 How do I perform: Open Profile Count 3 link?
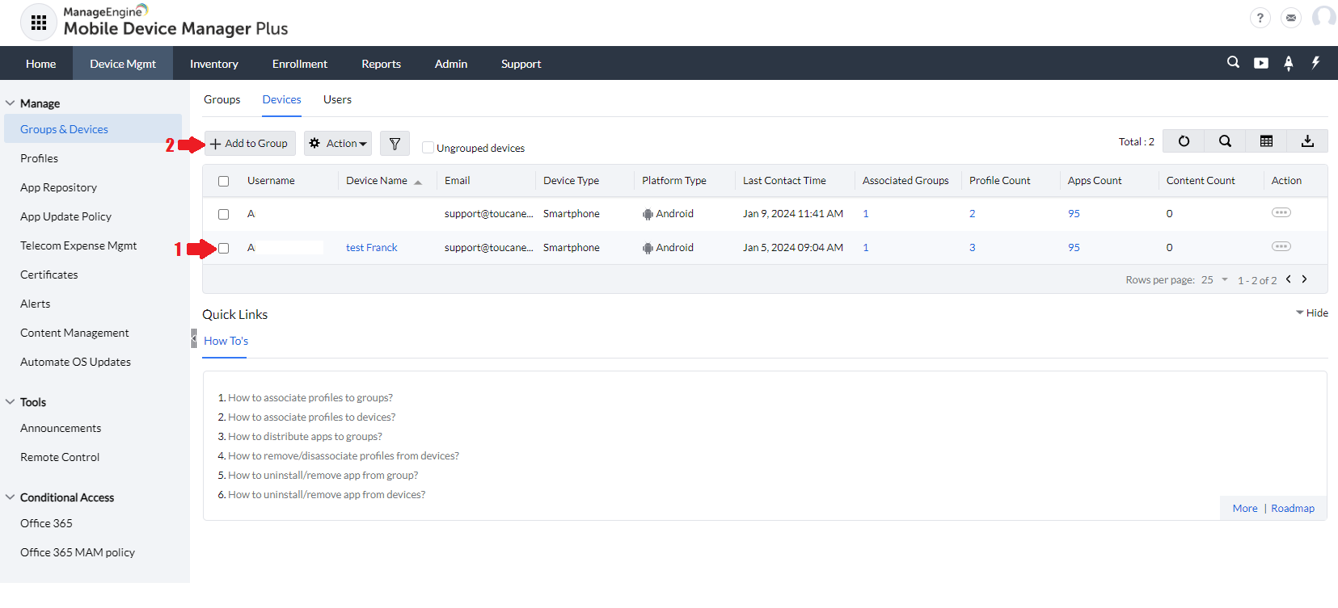point(973,248)
